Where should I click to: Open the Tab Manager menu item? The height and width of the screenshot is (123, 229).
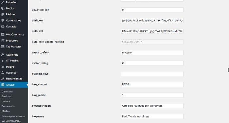[14, 46]
